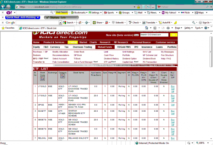Click Buy link for UTGOLD BSE row 1

point(173,87)
